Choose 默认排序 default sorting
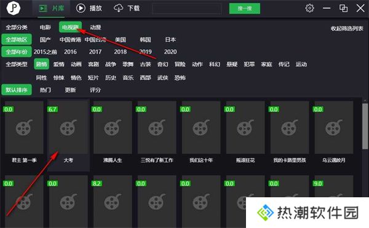Viewport: 369px width, 228px height. [x=17, y=90]
